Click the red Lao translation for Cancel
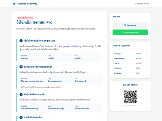162x121 pixels. [138, 63]
